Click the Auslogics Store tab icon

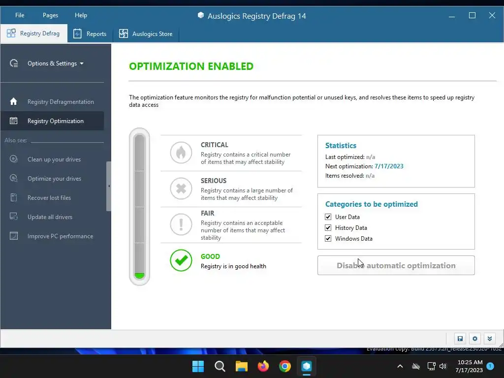124,33
